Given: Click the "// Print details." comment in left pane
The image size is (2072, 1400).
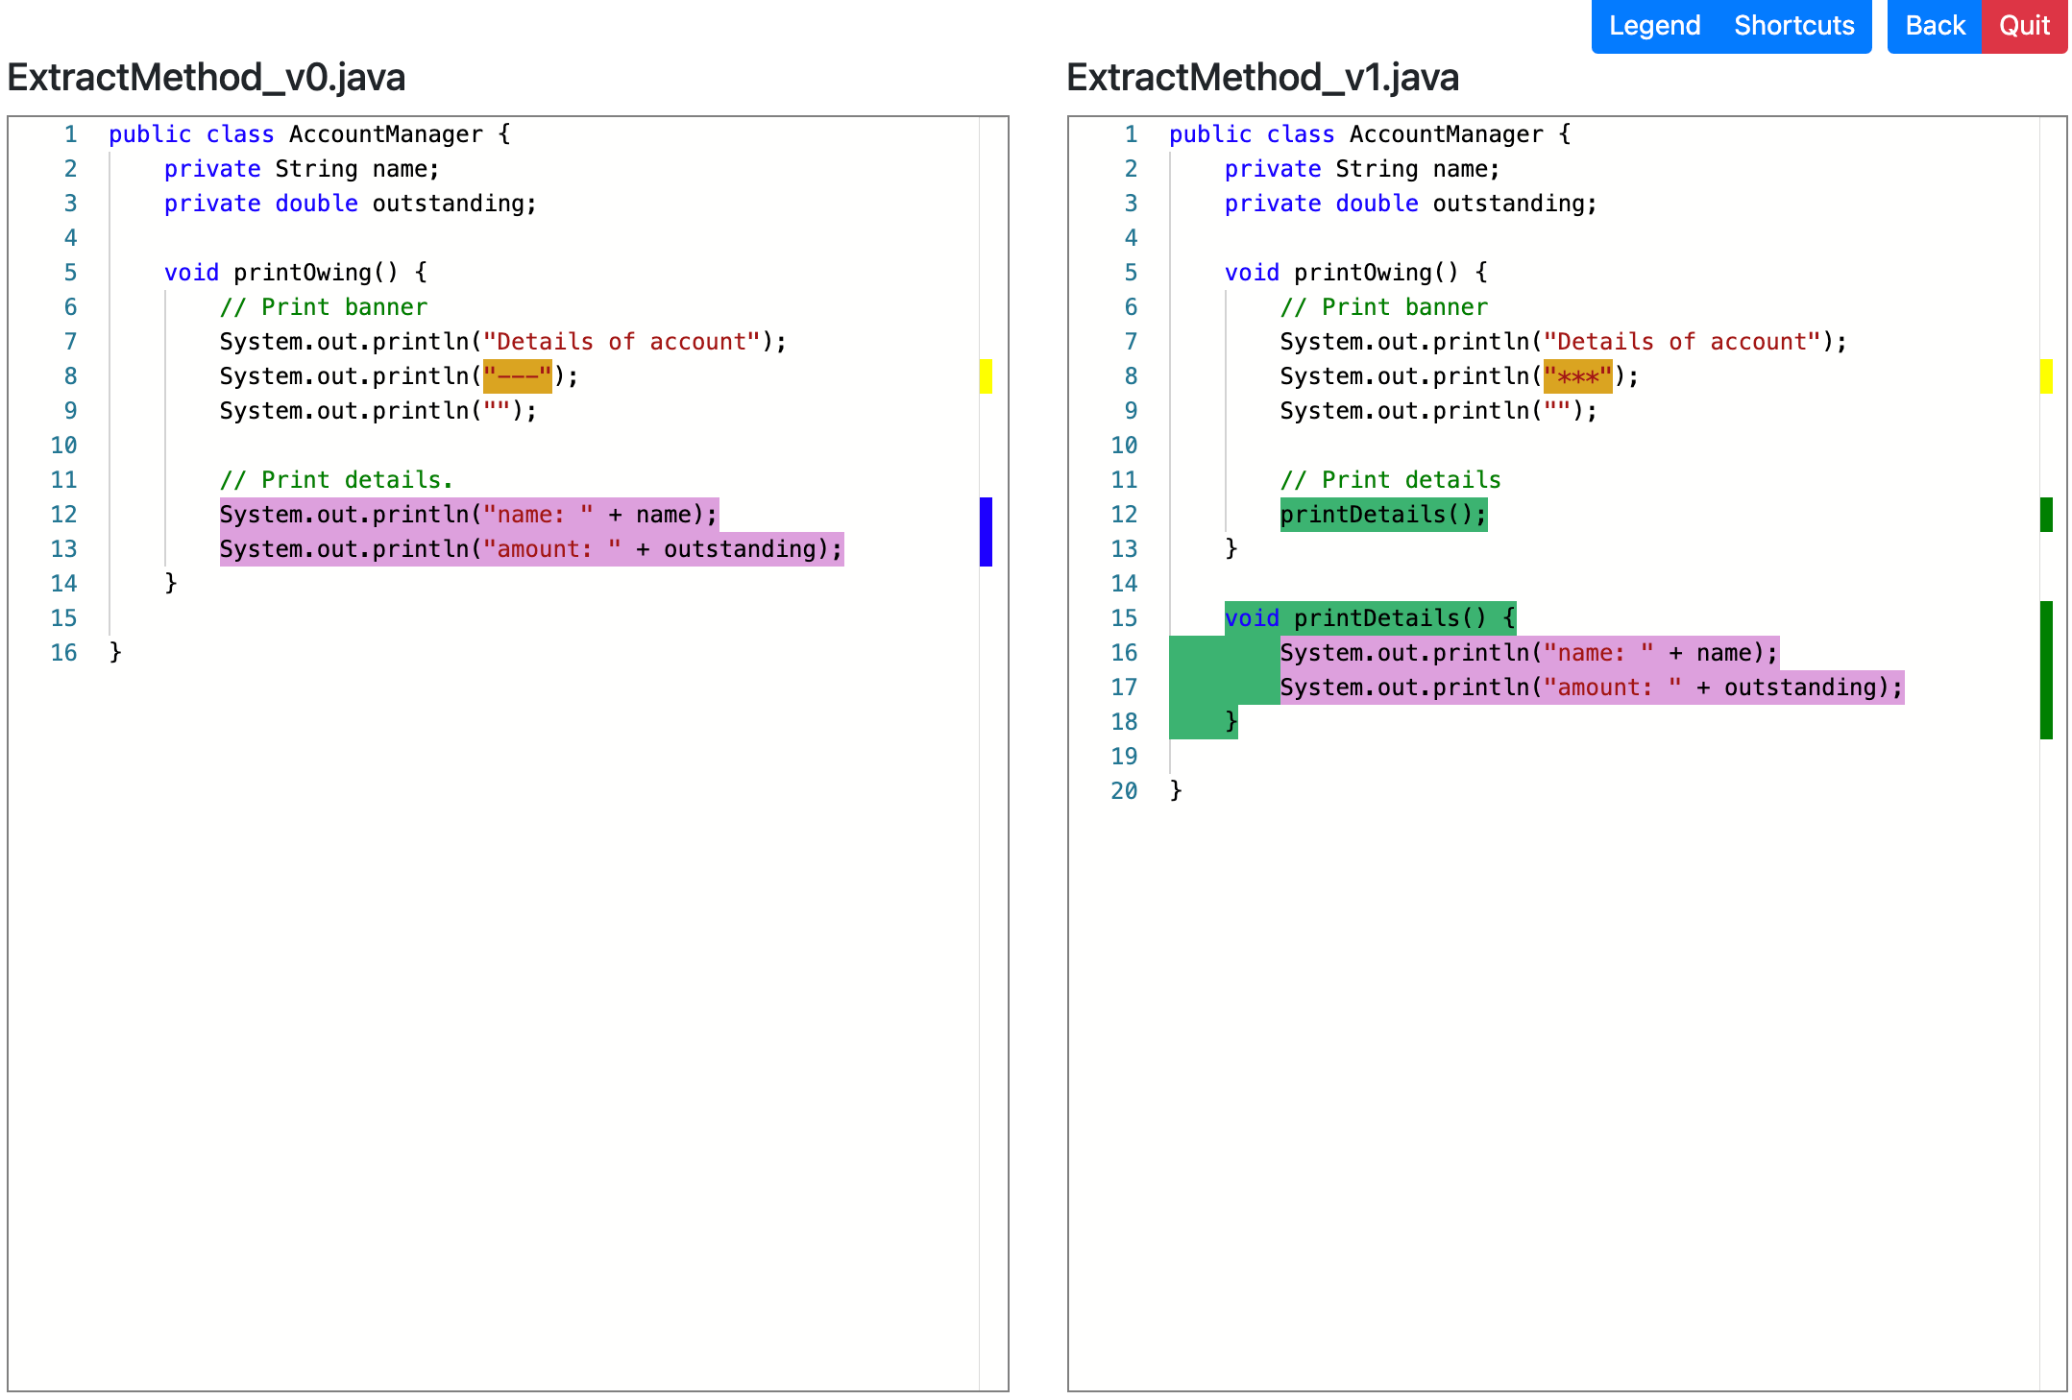Looking at the screenshot, I should pos(336,480).
